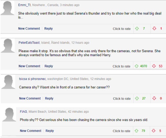Upvote Emmi_TI's comment with green arrow

click(137, 29)
